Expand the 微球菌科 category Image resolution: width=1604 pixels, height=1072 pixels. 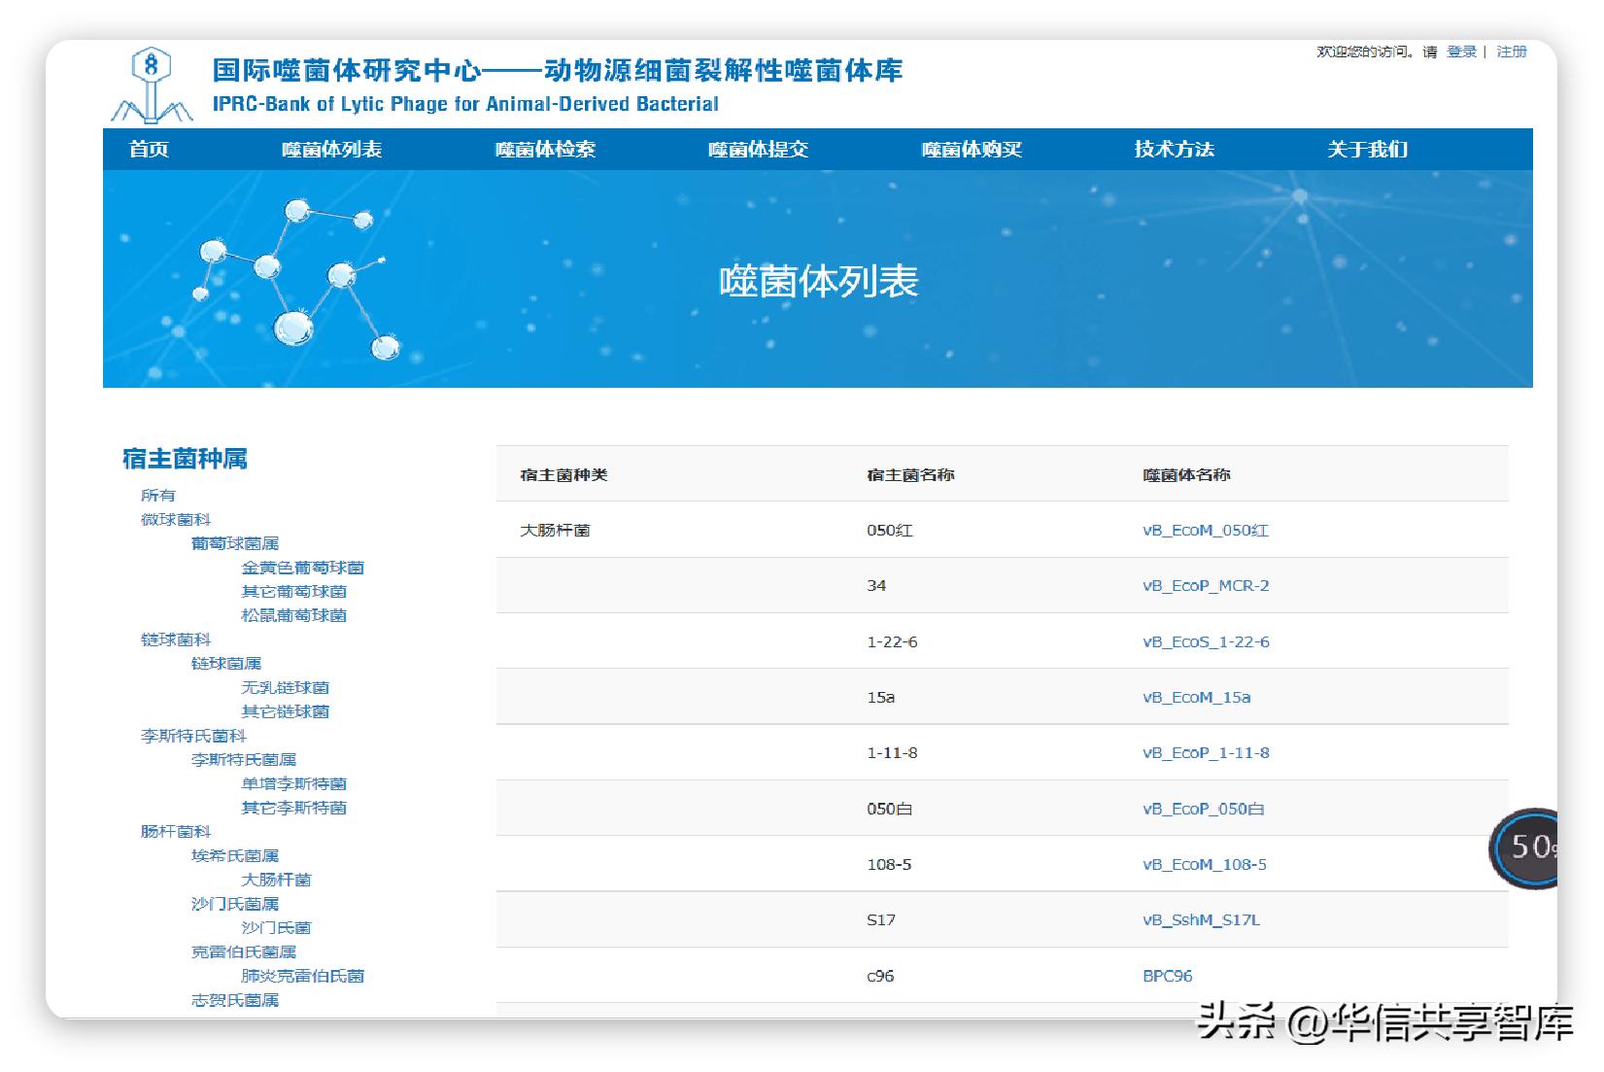[175, 519]
